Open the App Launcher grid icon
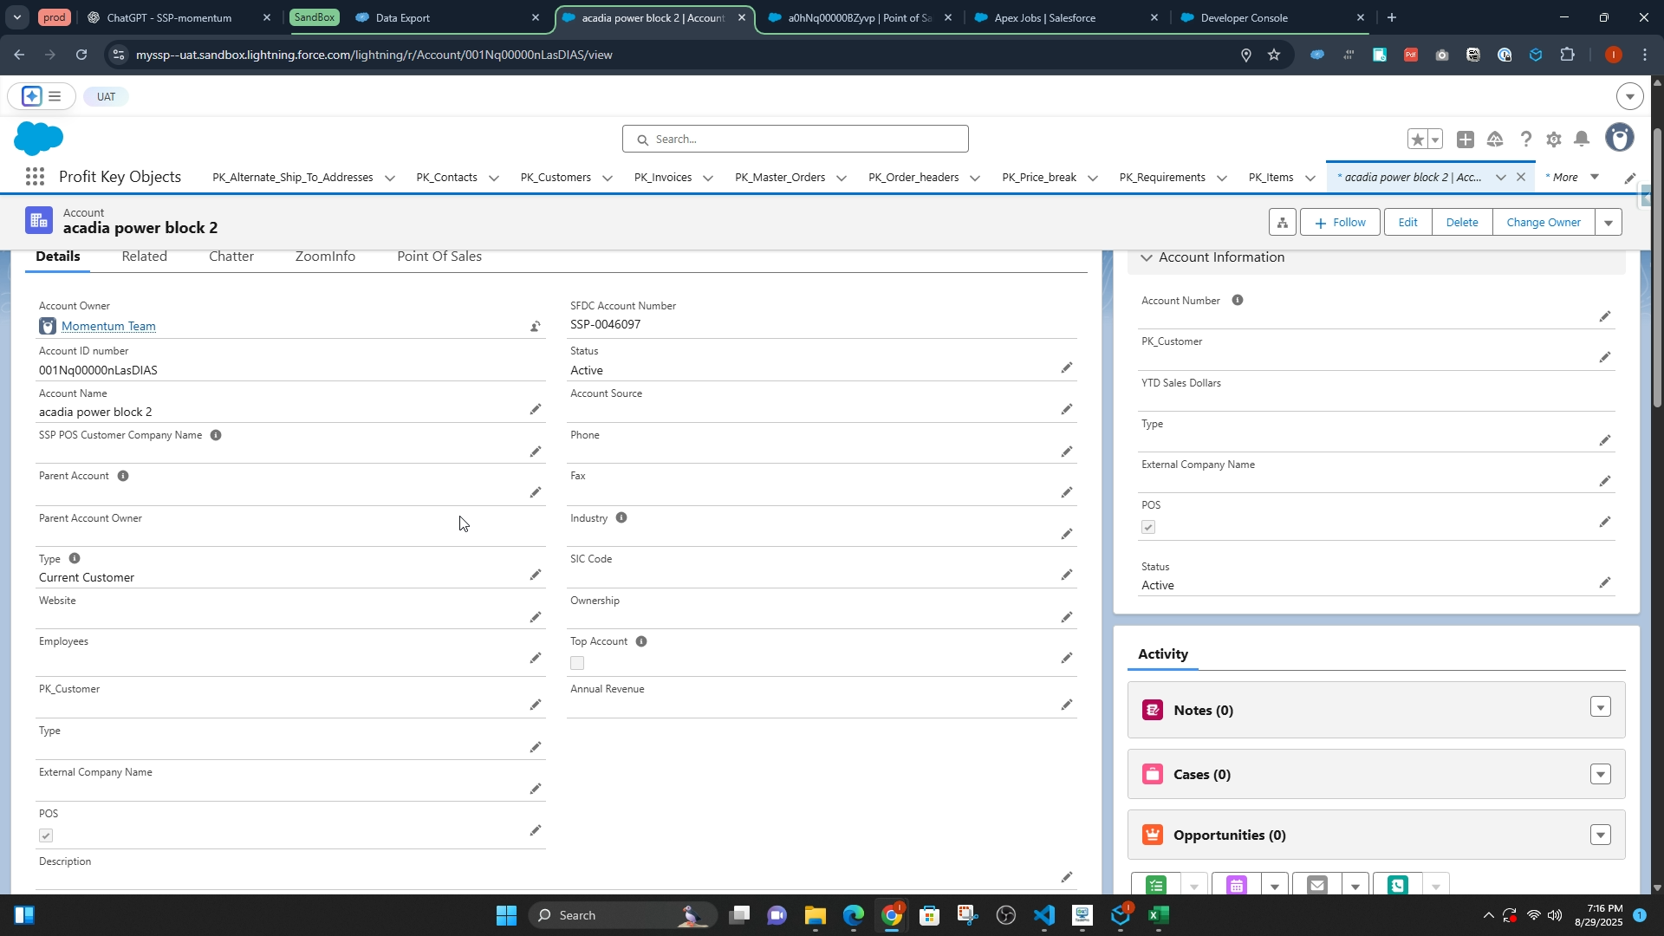This screenshot has height=936, width=1664. tap(35, 177)
